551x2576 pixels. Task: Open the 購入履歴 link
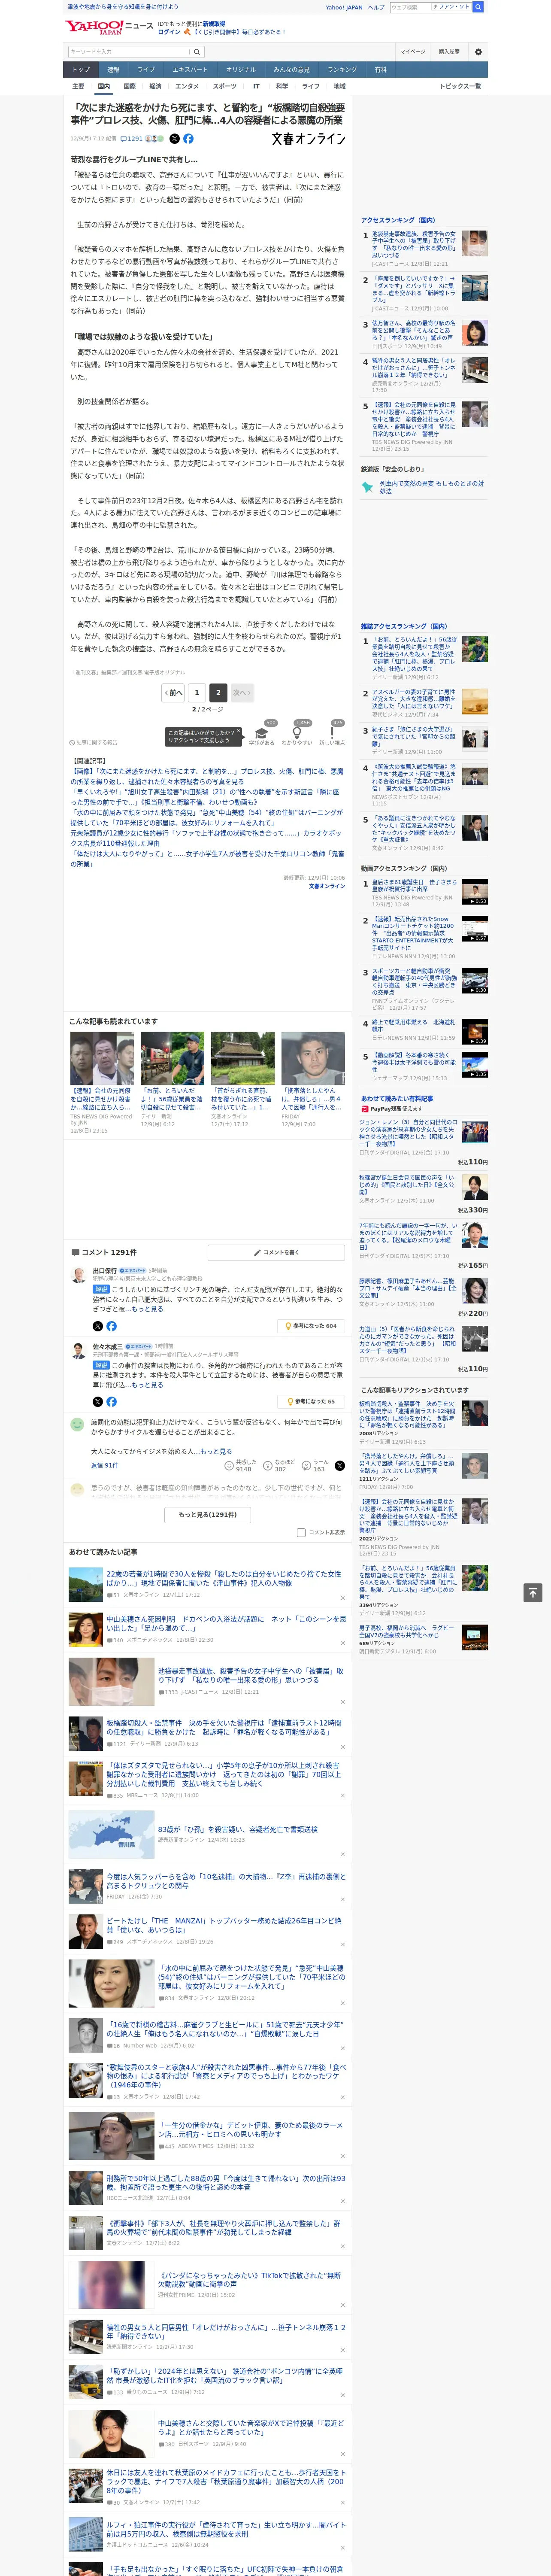[449, 52]
